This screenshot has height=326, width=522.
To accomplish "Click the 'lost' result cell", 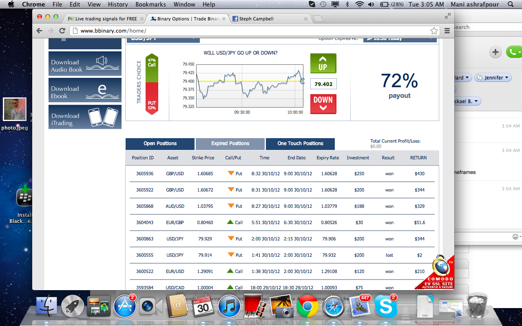I will click(x=389, y=255).
